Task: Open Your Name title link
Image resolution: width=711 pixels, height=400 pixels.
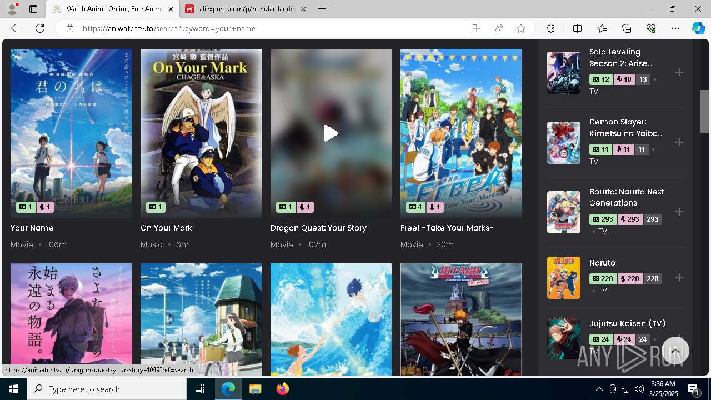Action: point(32,228)
